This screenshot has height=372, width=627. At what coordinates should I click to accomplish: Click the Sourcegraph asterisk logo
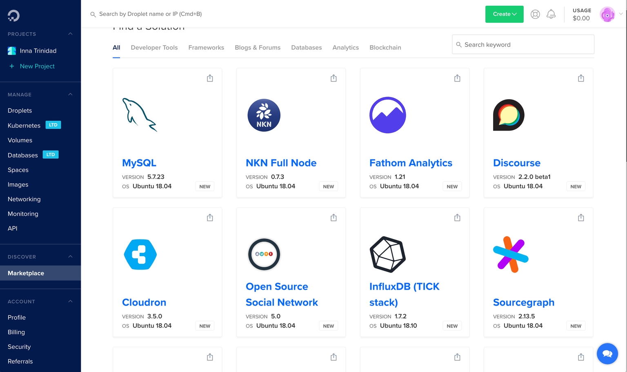(x=510, y=255)
